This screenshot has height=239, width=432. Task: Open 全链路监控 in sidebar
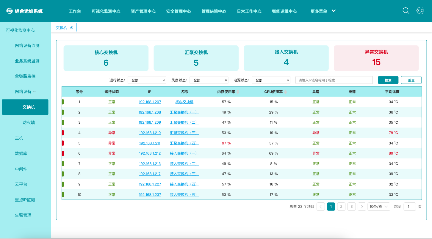click(25, 76)
